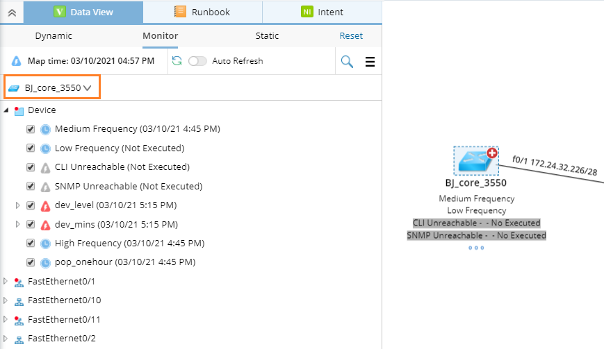The height and width of the screenshot is (349, 604).
Task: Switch to the Runbook tab
Action: (202, 12)
